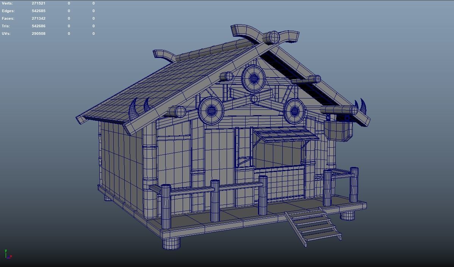Select the vertex count value 271521

pyautogui.click(x=39, y=3)
